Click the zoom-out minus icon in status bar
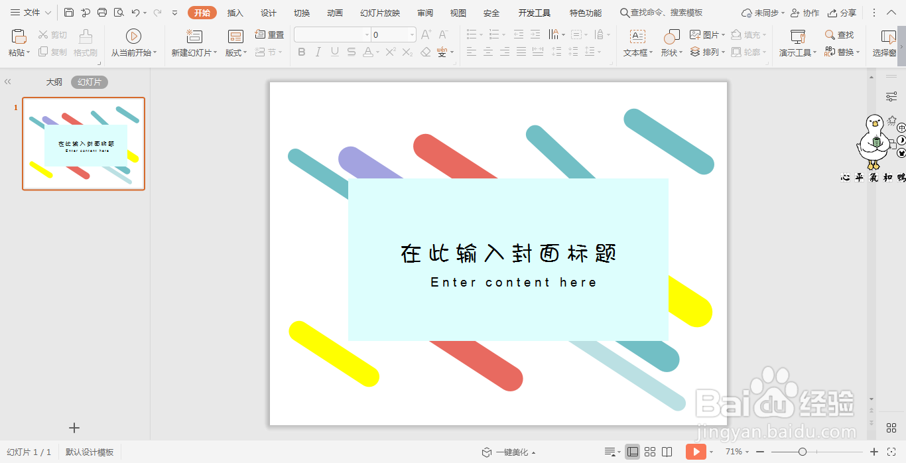This screenshot has width=906, height=463. point(759,452)
